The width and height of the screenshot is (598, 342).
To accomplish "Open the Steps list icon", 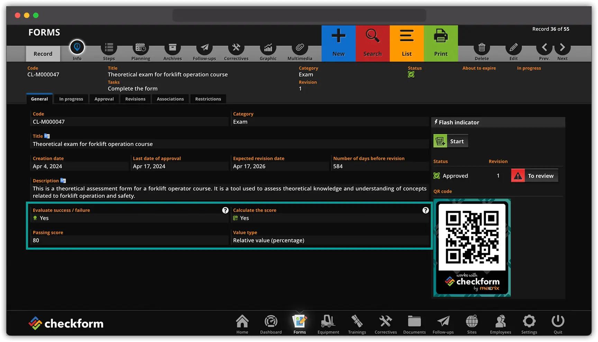I will tap(109, 47).
